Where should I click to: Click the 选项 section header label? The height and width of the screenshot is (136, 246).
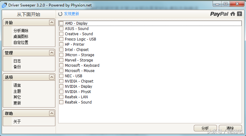tap(9, 77)
